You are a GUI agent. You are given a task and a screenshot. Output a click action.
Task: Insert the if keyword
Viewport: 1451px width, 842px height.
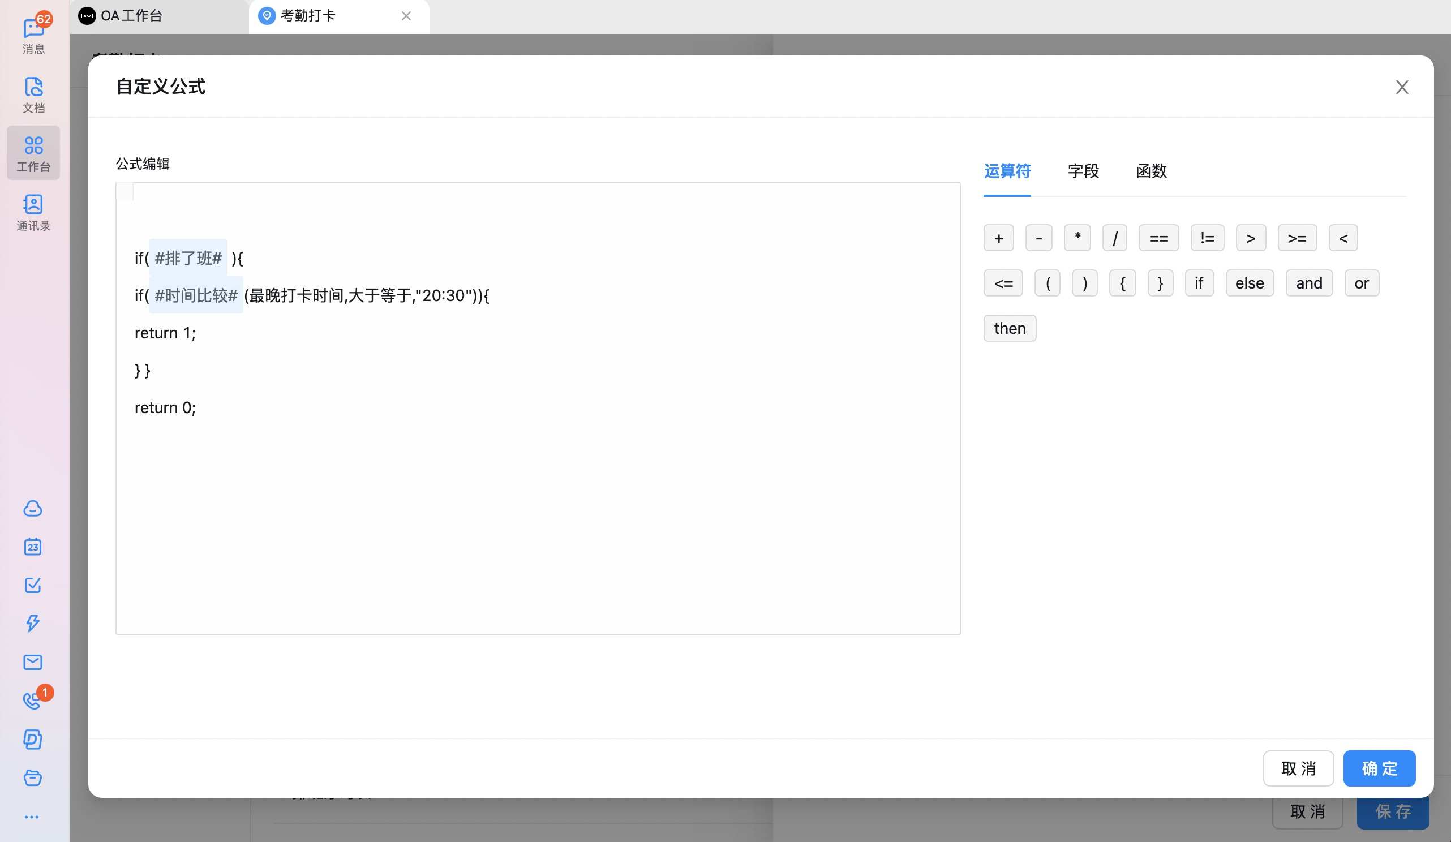pos(1199,283)
